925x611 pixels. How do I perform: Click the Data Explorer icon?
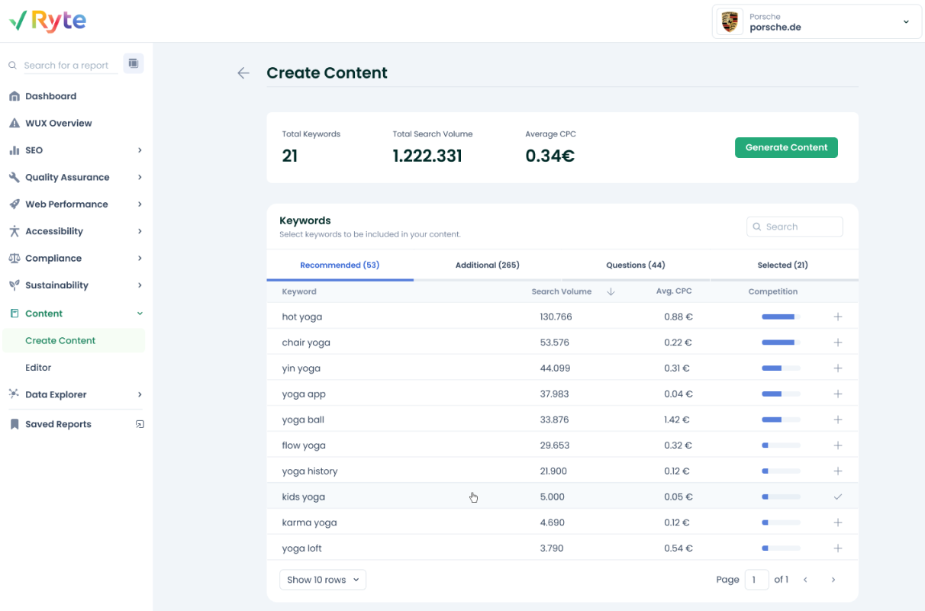point(14,394)
